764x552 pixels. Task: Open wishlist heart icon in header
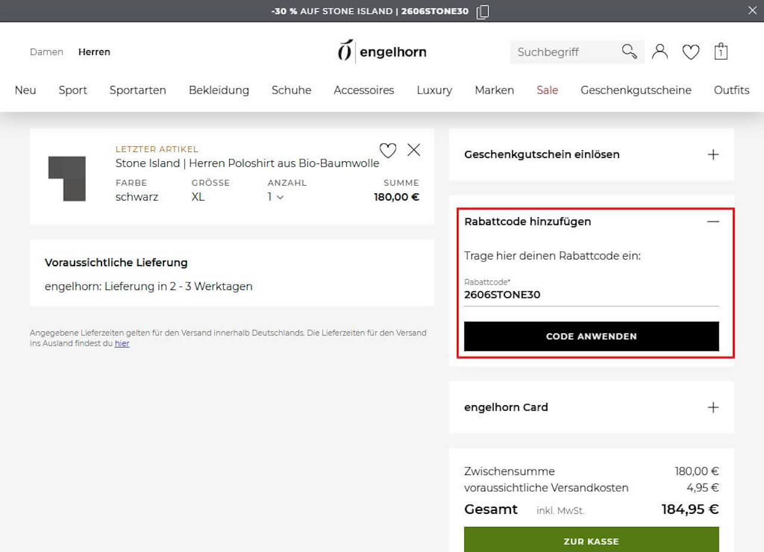691,53
